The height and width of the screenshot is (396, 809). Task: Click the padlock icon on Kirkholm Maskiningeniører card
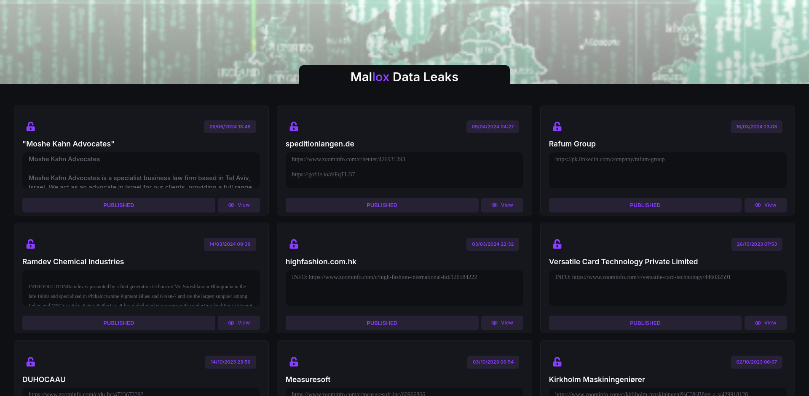click(x=557, y=362)
